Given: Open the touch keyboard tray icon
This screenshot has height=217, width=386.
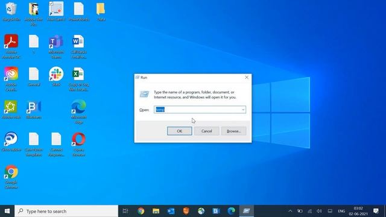Looking at the screenshot, I should pyautogui.click(x=330, y=211).
